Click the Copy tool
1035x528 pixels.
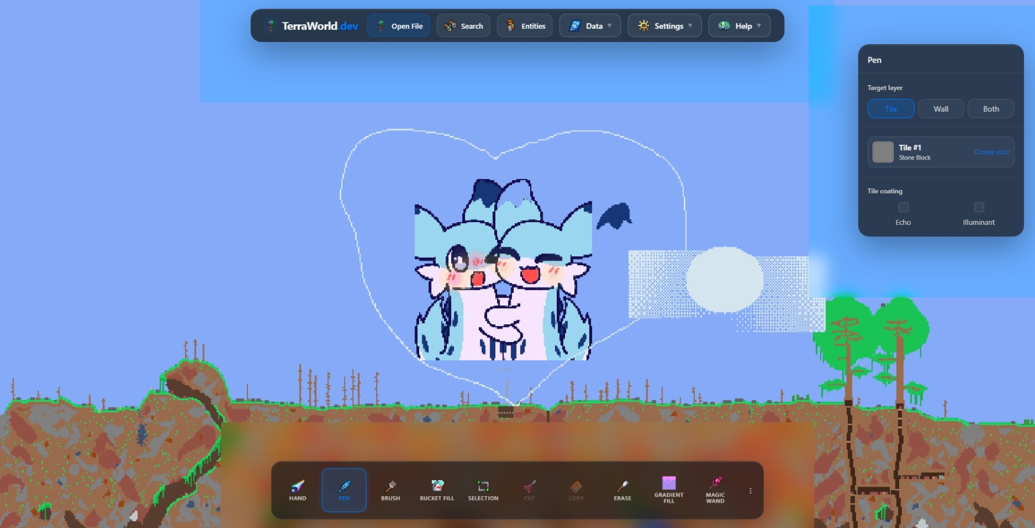(x=576, y=490)
